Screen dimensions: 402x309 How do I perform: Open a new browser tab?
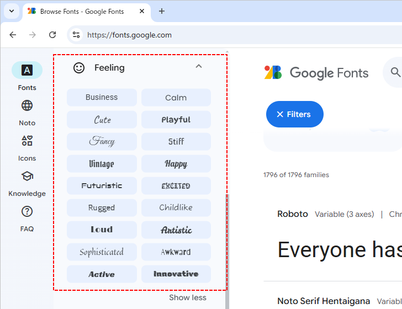(162, 11)
